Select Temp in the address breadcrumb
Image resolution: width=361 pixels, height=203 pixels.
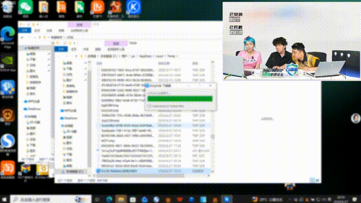pyautogui.click(x=171, y=56)
